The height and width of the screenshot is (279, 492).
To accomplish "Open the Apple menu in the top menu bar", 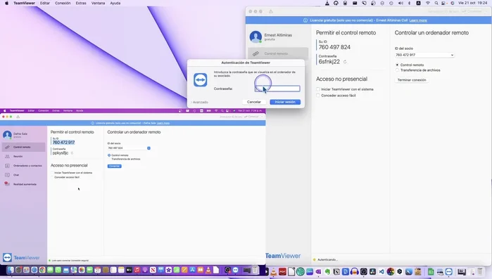I will pos(6,3).
